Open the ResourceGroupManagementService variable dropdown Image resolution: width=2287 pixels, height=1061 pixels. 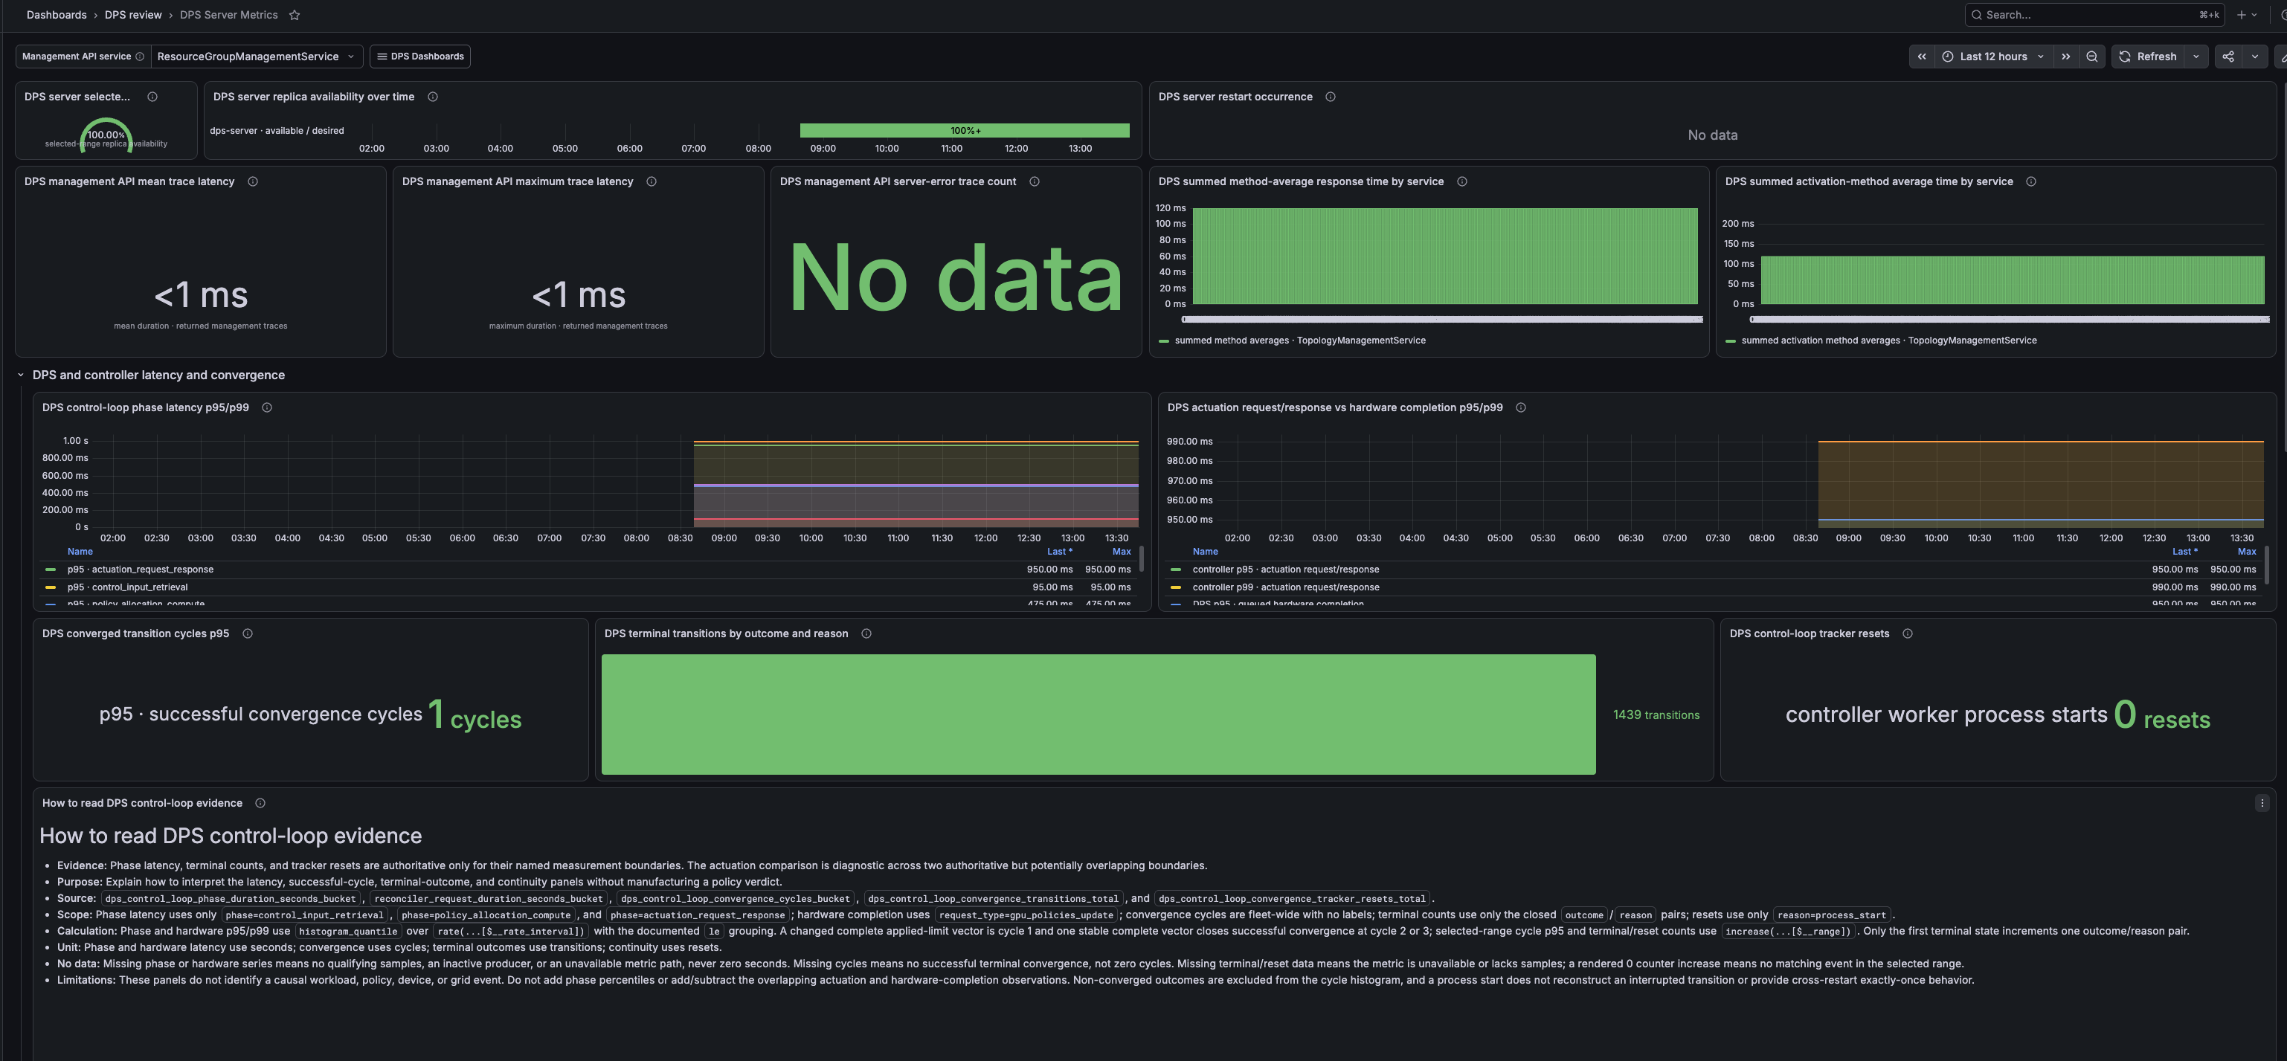(257, 57)
